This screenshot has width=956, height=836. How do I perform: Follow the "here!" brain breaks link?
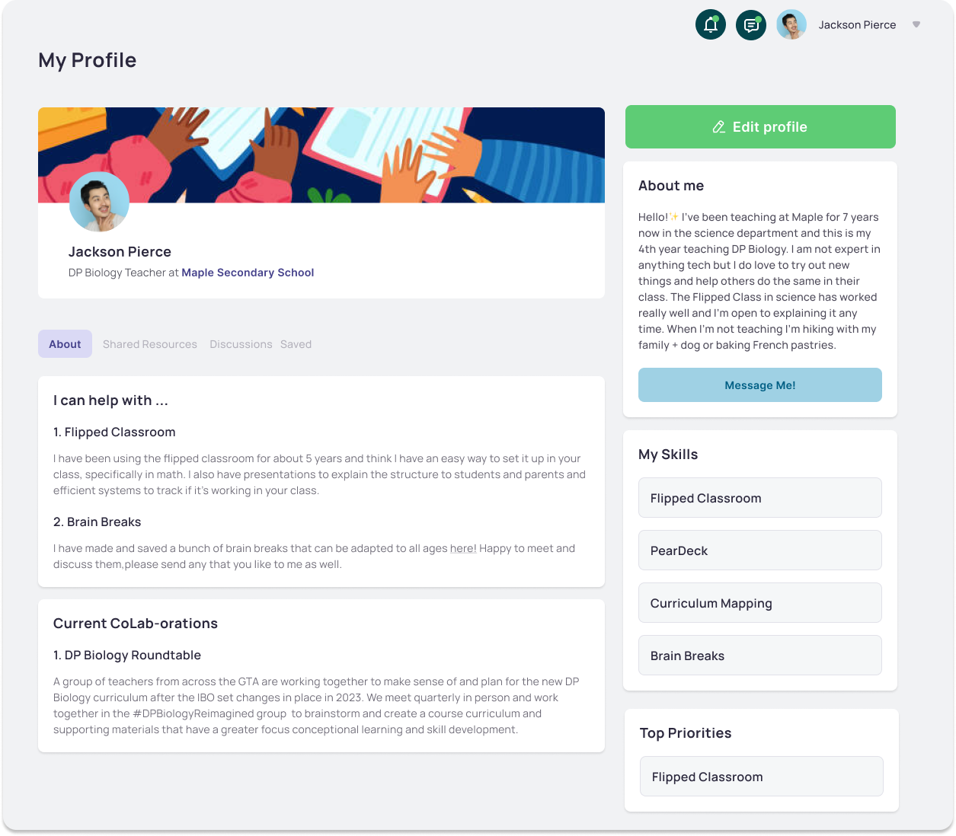[463, 548]
